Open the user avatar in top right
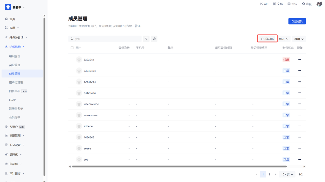325x182 pixels. click(x=319, y=4)
